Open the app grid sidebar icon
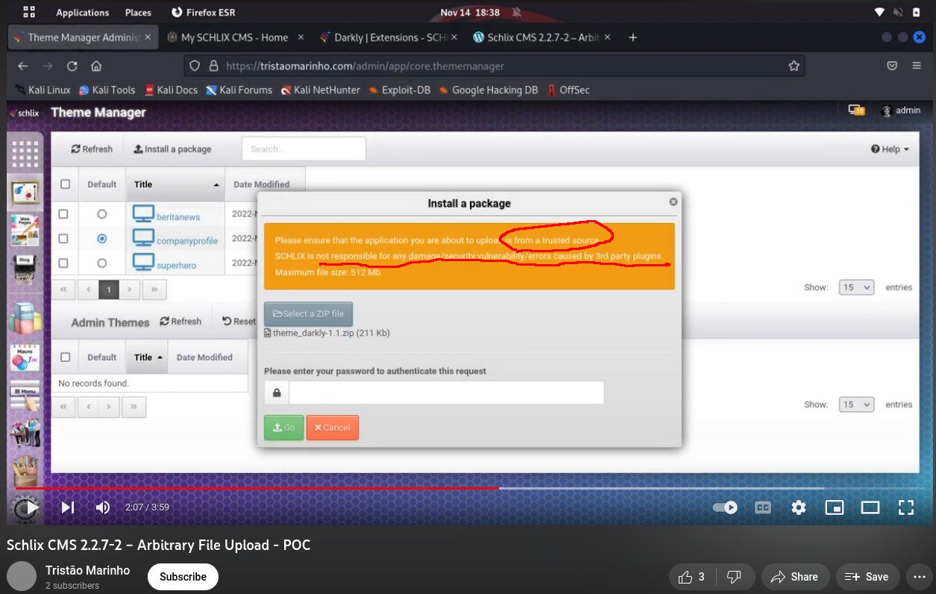The image size is (936, 594). pos(25,154)
